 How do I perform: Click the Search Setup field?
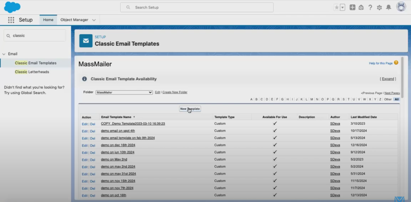click(x=197, y=7)
